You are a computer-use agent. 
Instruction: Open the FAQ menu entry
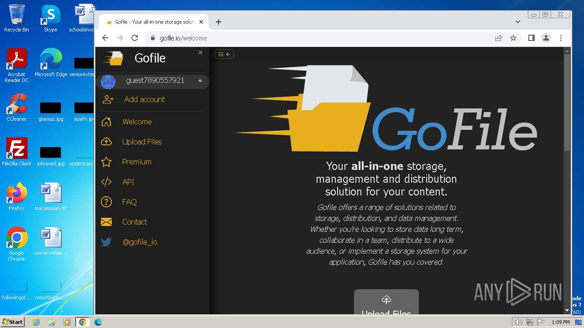tap(130, 202)
